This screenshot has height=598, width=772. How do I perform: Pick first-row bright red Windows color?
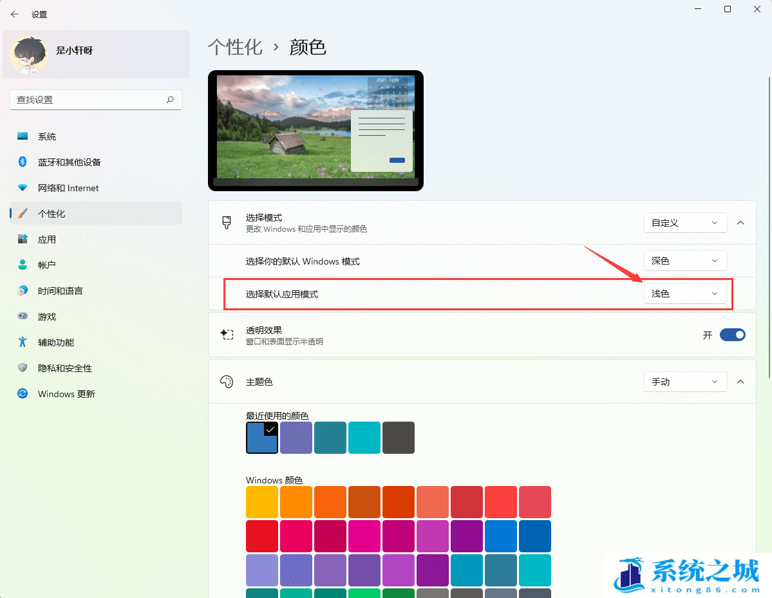501,502
